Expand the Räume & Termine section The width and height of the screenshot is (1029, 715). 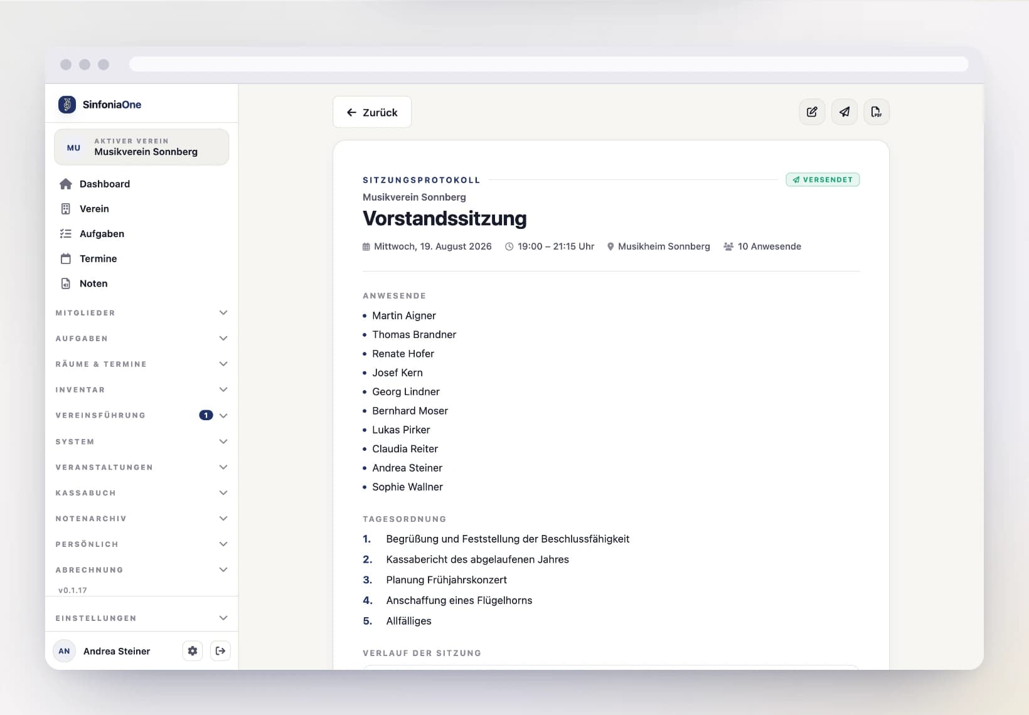tap(141, 364)
